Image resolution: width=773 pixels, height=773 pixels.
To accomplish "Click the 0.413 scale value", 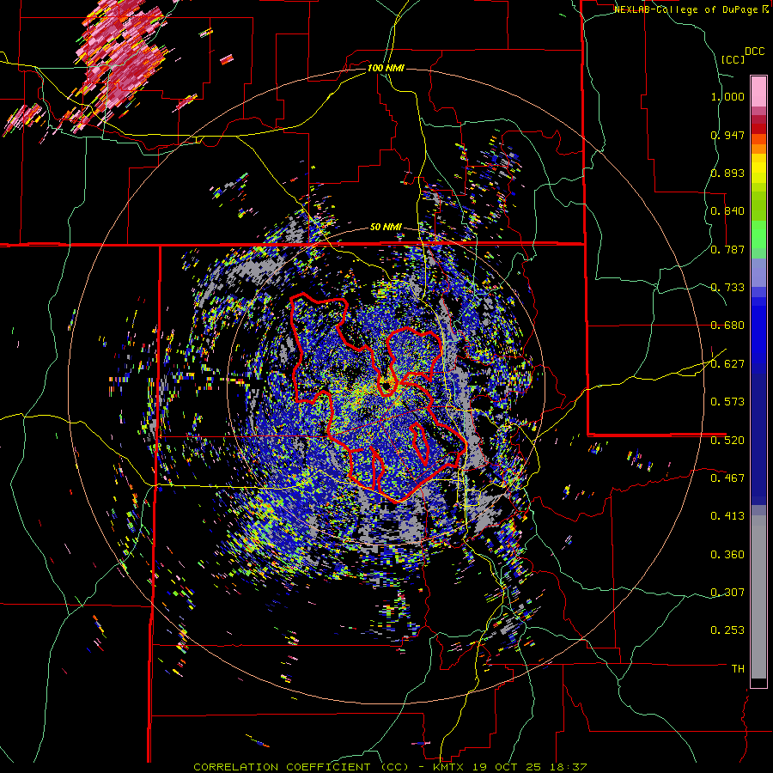I will 727,516.
